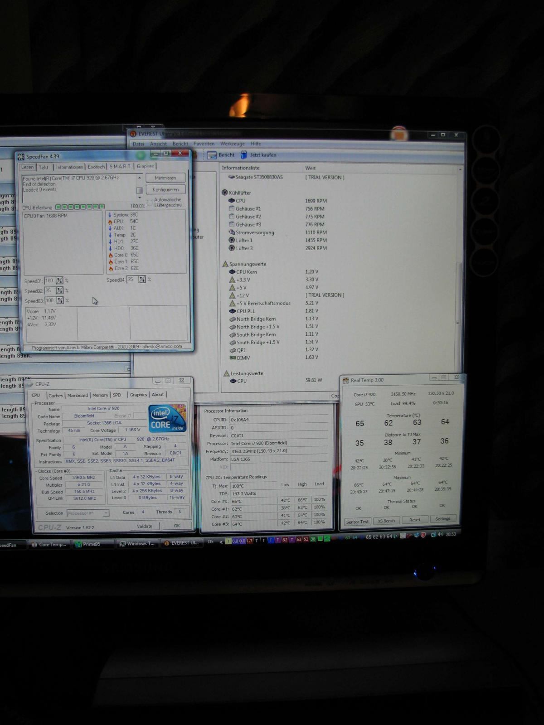Click the SpeedFan log scroll-down arrow

(140, 198)
